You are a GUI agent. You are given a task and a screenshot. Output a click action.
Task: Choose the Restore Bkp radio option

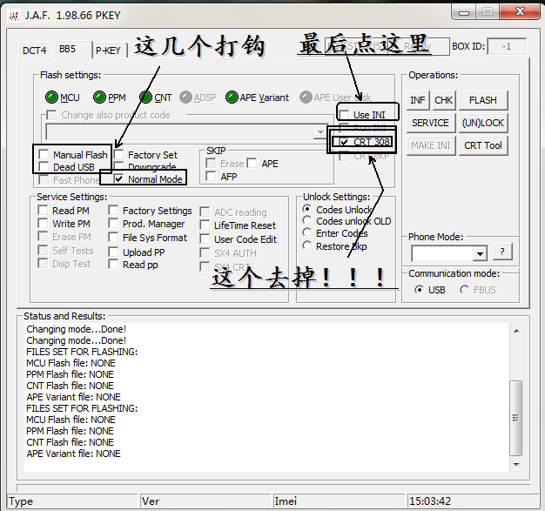[307, 245]
